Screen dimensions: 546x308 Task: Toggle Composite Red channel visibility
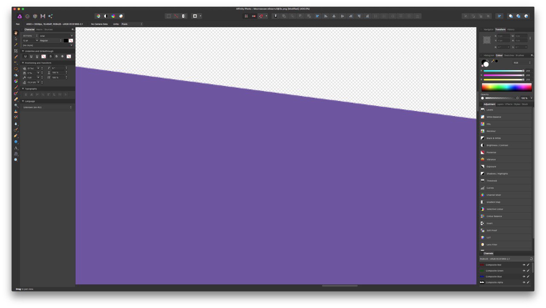(x=524, y=265)
